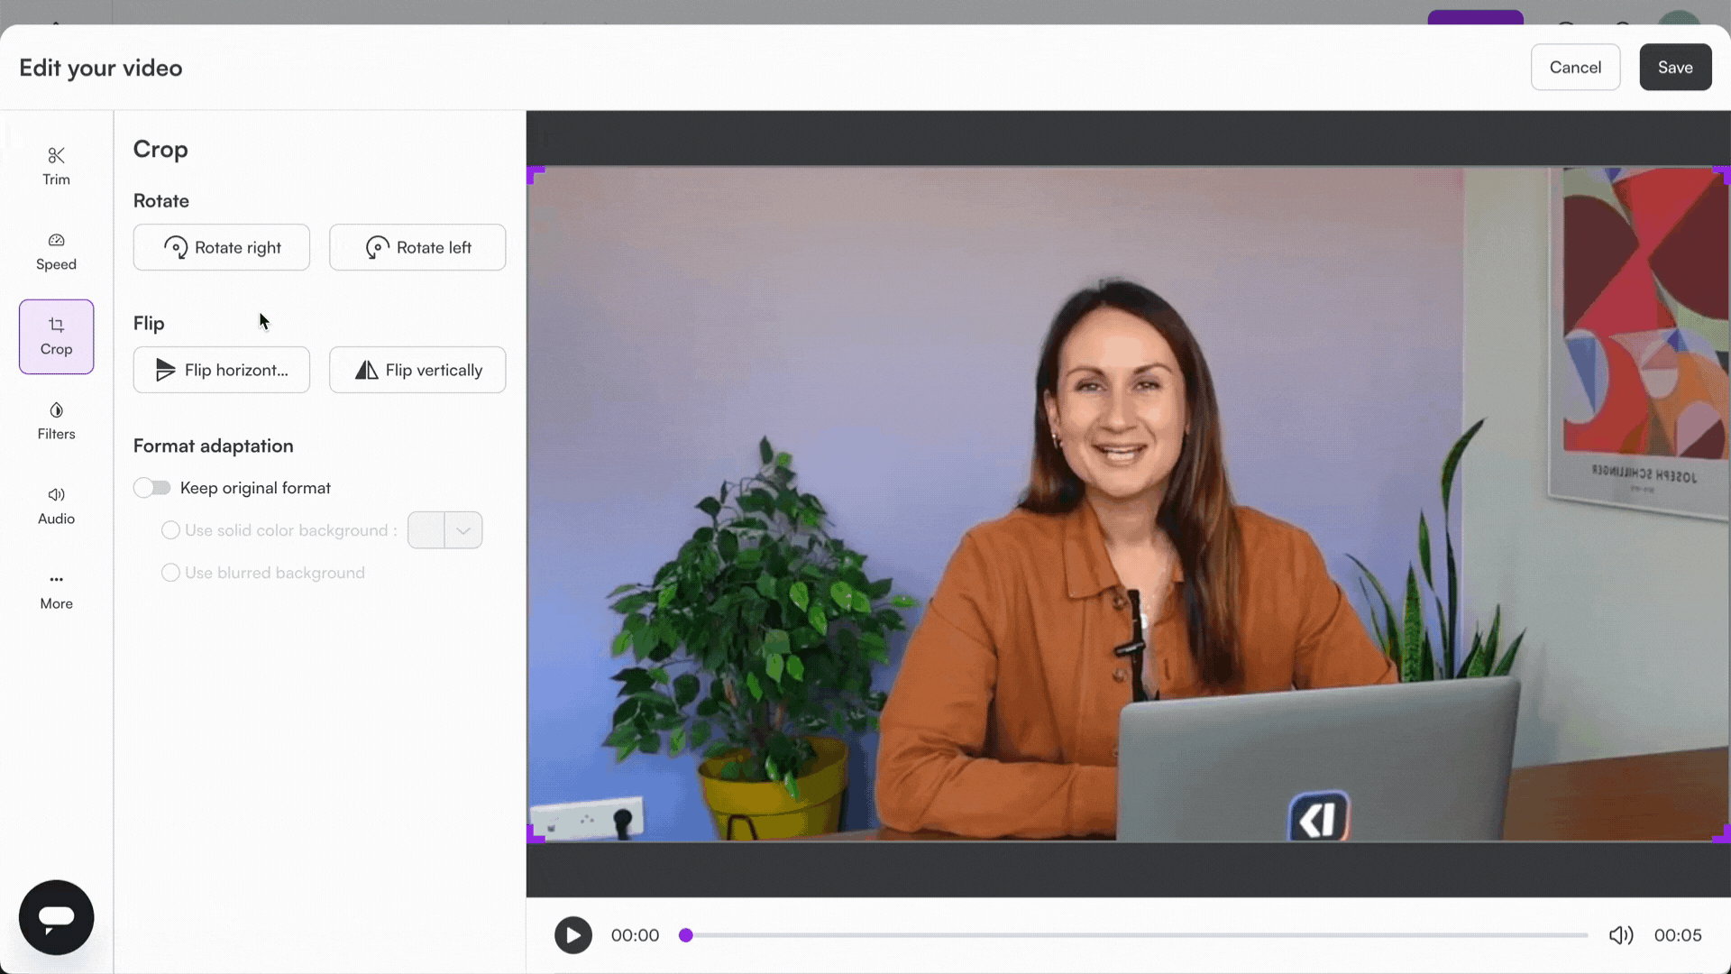Open the chat support bubble

(x=55, y=916)
